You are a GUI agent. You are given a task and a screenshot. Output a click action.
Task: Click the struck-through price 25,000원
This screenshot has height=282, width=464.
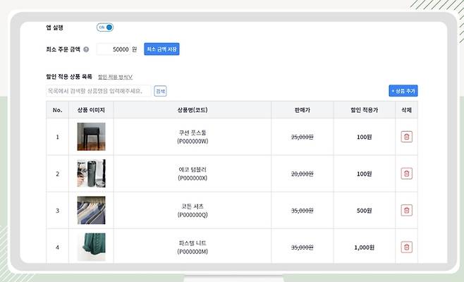(x=302, y=137)
